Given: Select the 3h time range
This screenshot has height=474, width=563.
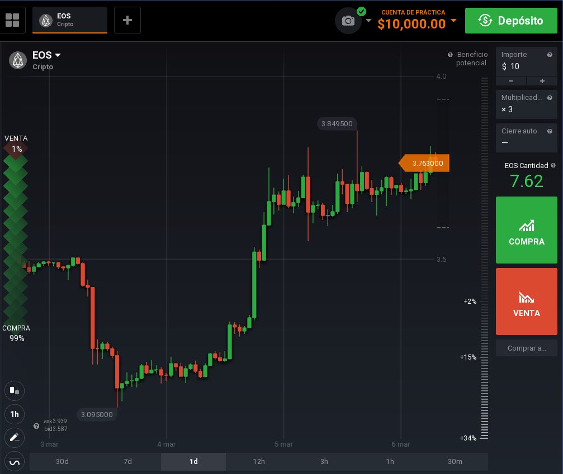Looking at the screenshot, I should pos(324,462).
